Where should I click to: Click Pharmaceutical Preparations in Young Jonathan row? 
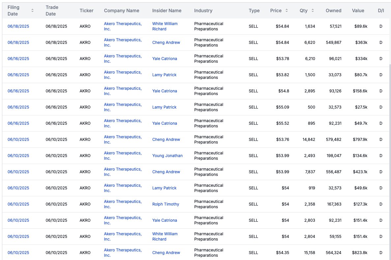pyautogui.click(x=209, y=156)
